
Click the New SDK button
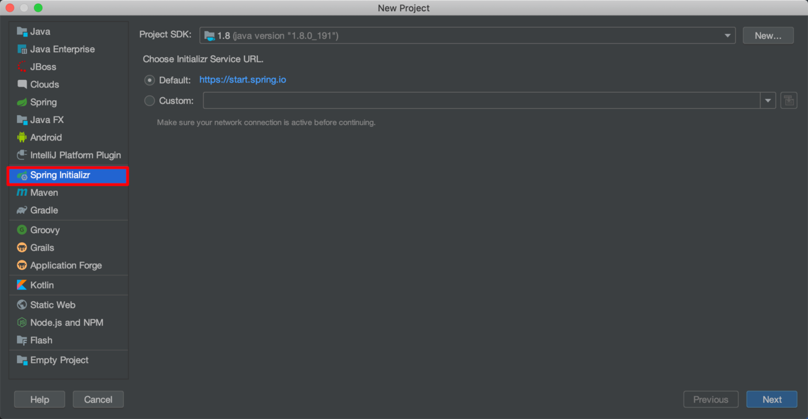pyautogui.click(x=768, y=35)
